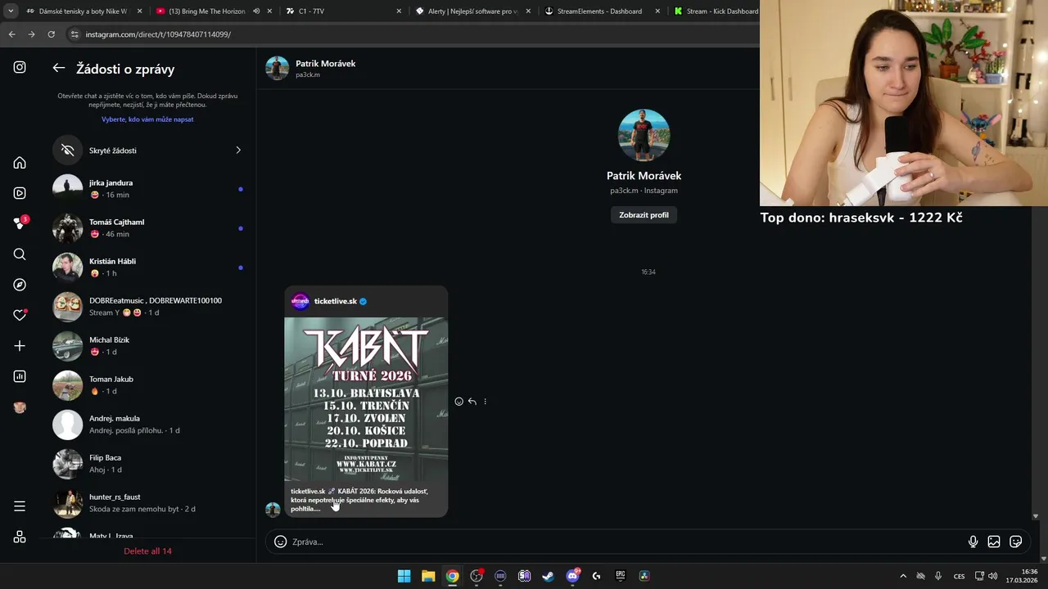The width and height of the screenshot is (1048, 589).
Task: Open more options dots beside shared post
Action: pyautogui.click(x=485, y=402)
